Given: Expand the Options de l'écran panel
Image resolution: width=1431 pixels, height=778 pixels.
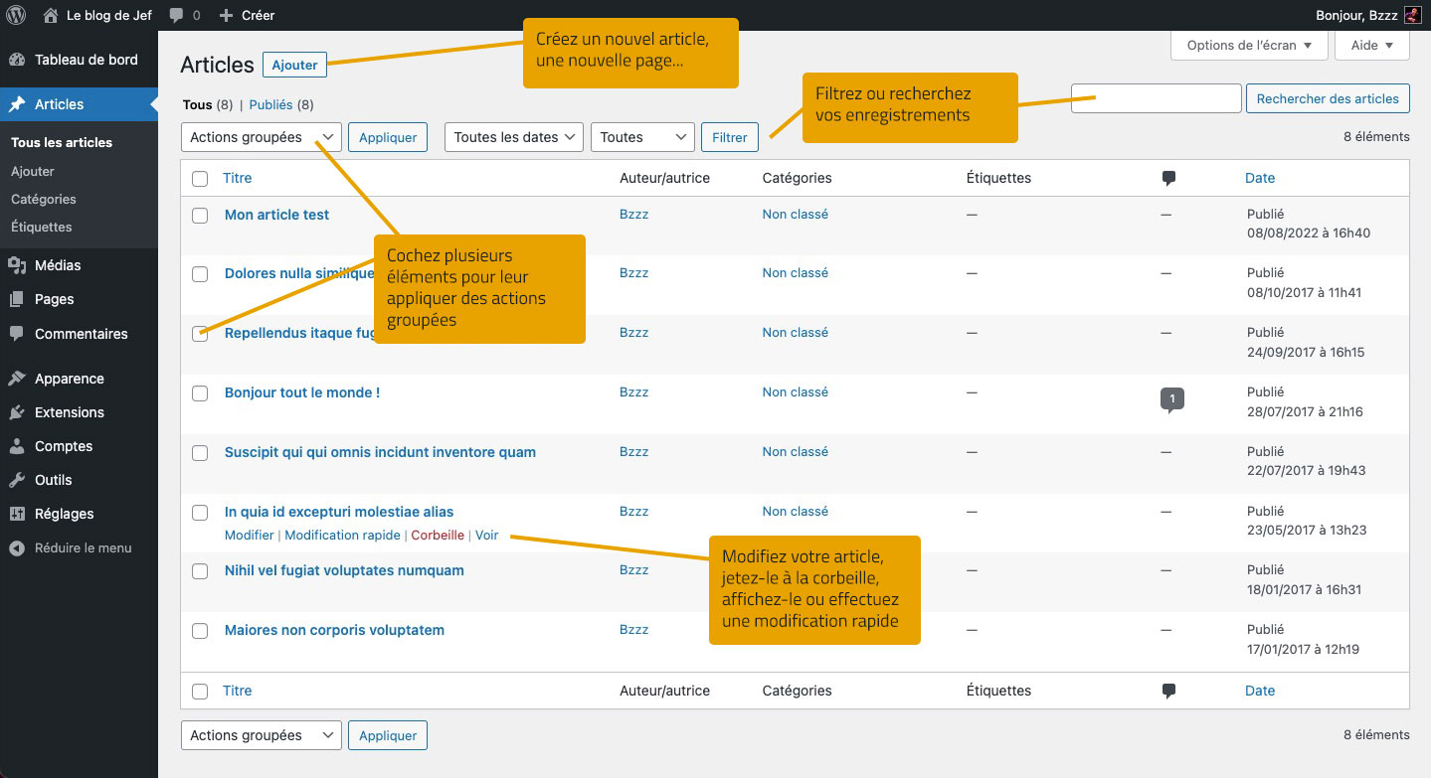Looking at the screenshot, I should 1249,45.
